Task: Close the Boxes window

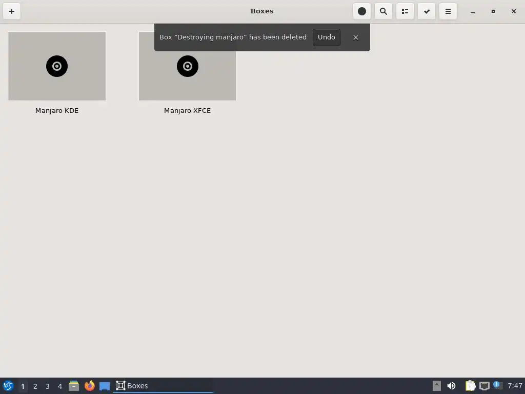Action: [513, 11]
